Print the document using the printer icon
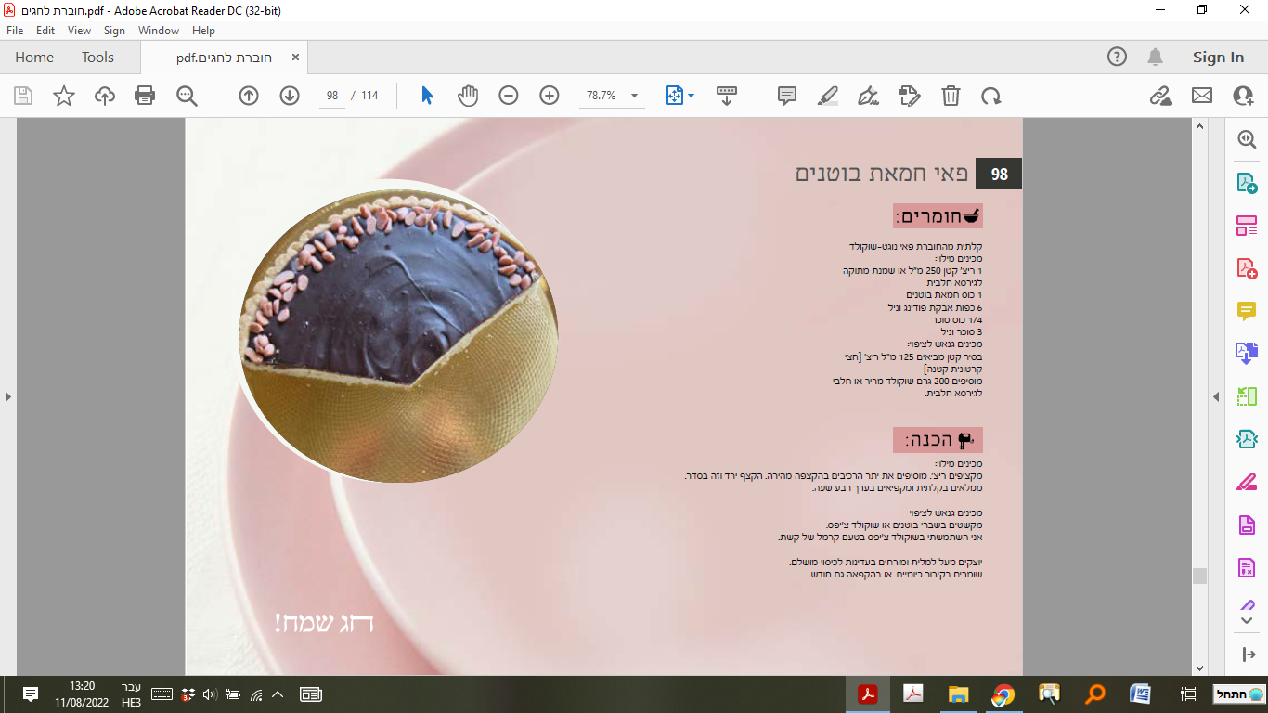The height and width of the screenshot is (713, 1268). tap(145, 96)
